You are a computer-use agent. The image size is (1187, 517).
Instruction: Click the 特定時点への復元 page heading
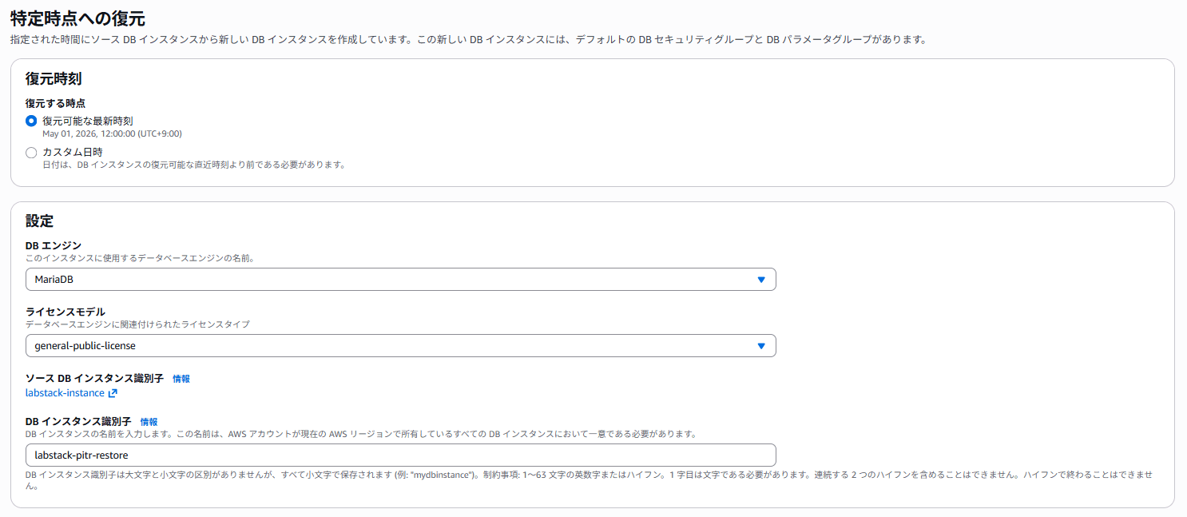point(78,18)
